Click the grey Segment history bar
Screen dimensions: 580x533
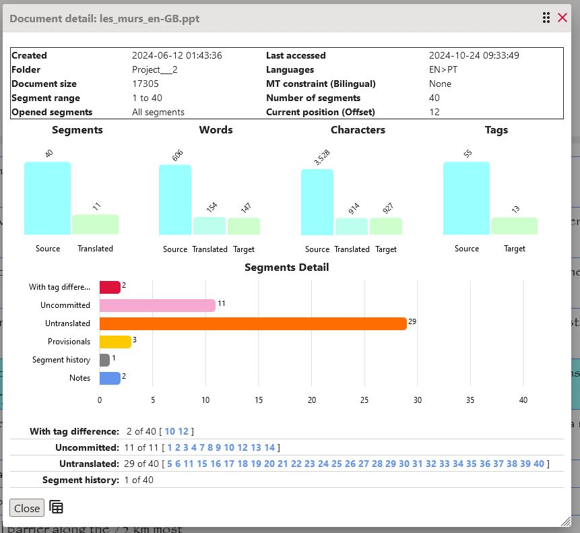(x=104, y=360)
